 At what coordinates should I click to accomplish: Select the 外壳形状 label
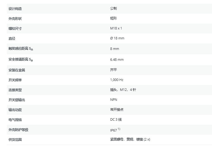[x=15, y=19]
